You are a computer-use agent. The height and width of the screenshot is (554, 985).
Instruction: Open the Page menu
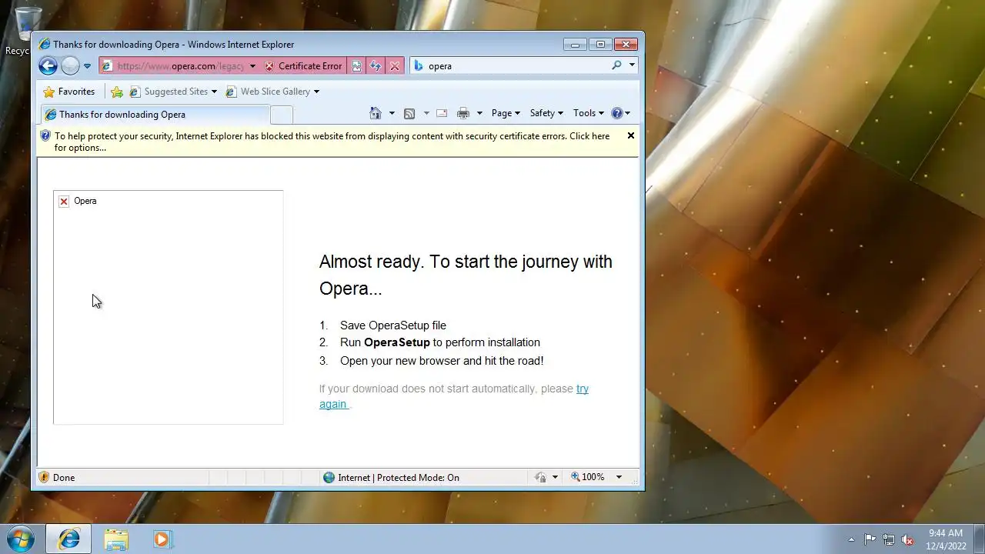[506, 113]
